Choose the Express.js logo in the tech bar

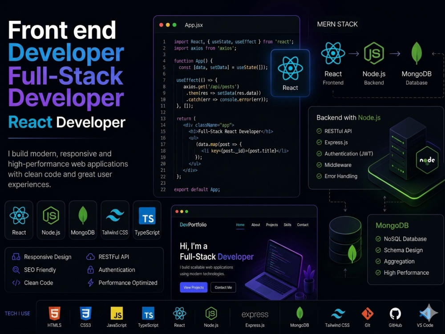tap(255, 314)
